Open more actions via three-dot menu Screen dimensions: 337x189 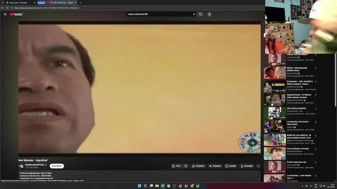click(x=258, y=166)
